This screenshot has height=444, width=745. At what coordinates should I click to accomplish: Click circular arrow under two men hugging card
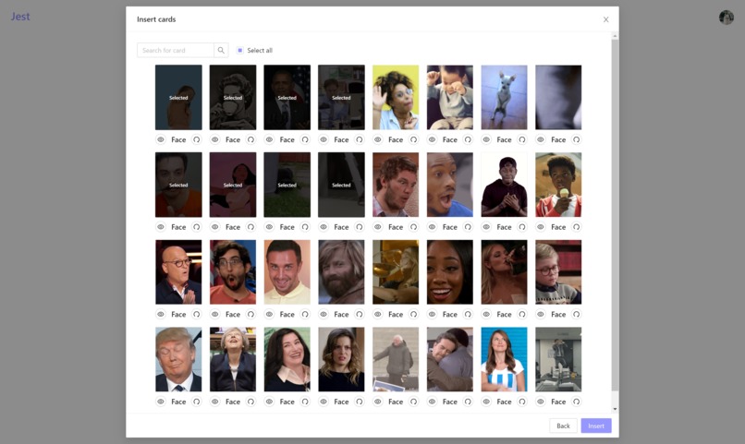click(x=468, y=402)
